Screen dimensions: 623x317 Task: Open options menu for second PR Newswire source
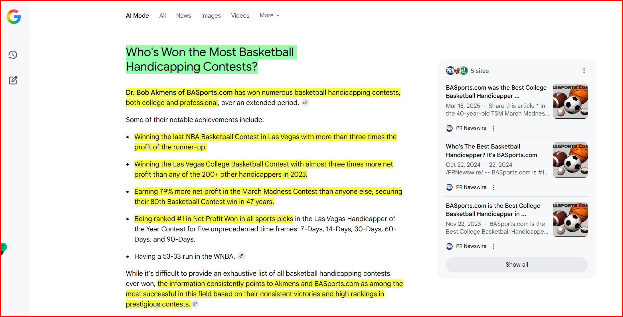[x=493, y=187]
